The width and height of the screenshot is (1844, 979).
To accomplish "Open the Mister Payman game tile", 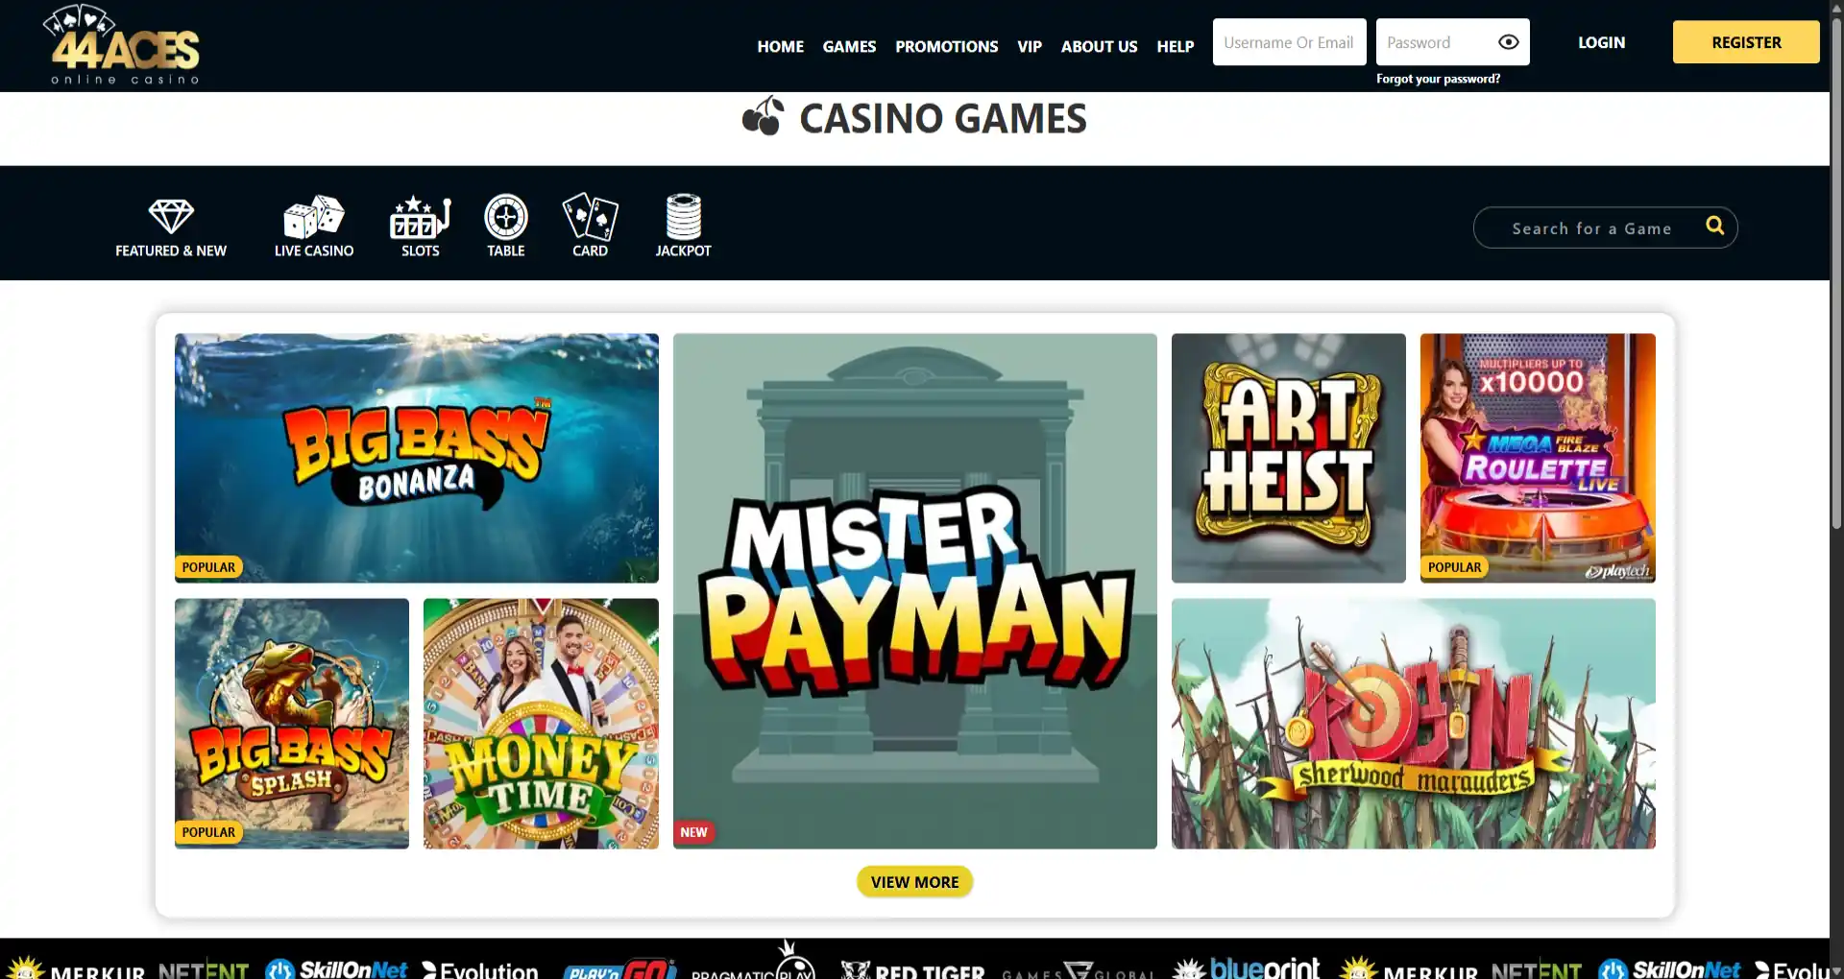I will 914,591.
